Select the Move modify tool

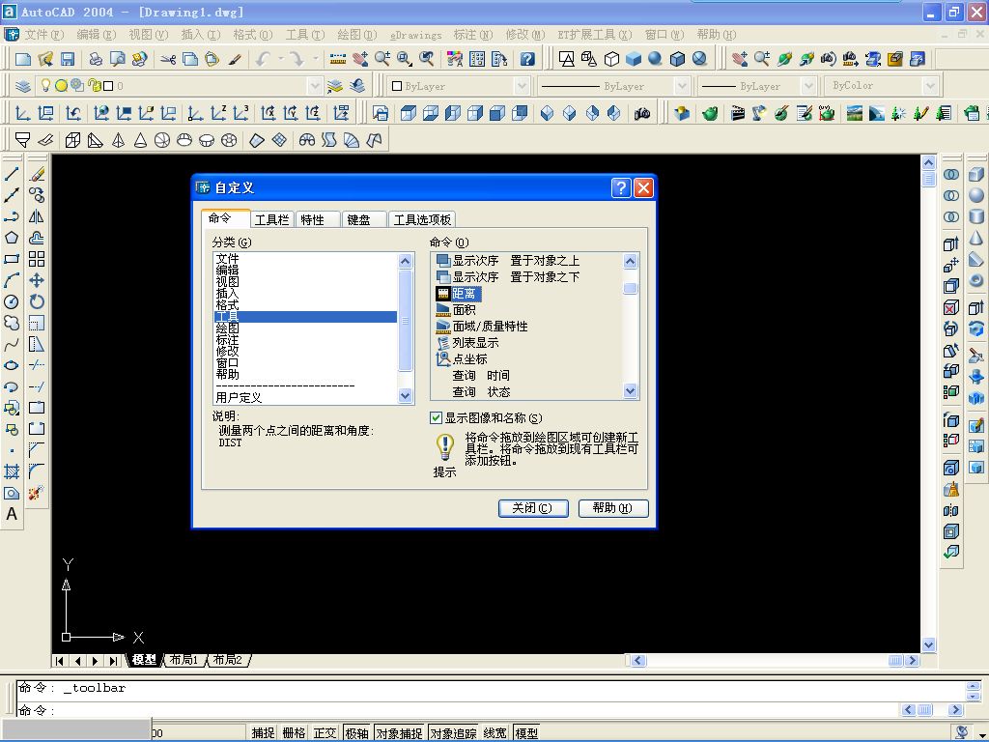[x=37, y=280]
